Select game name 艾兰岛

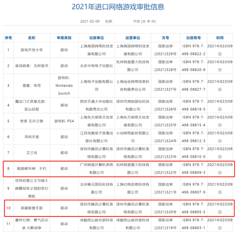click(31, 153)
